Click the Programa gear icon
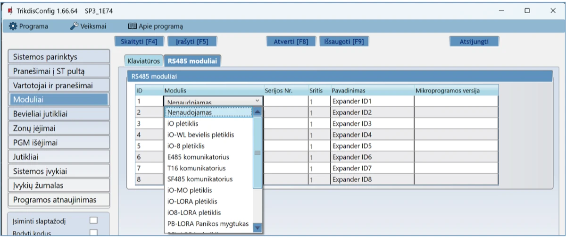This screenshot has width=566, height=238. pos(13,26)
